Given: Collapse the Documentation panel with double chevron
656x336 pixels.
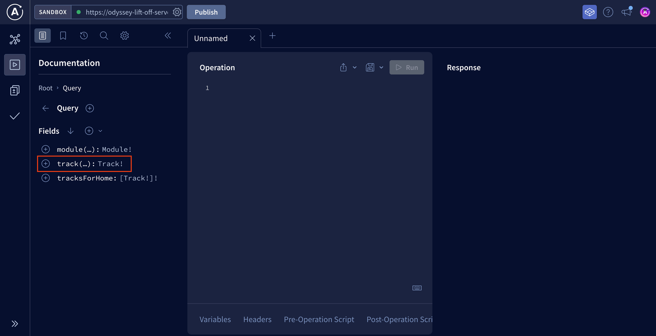Looking at the screenshot, I should (x=168, y=36).
